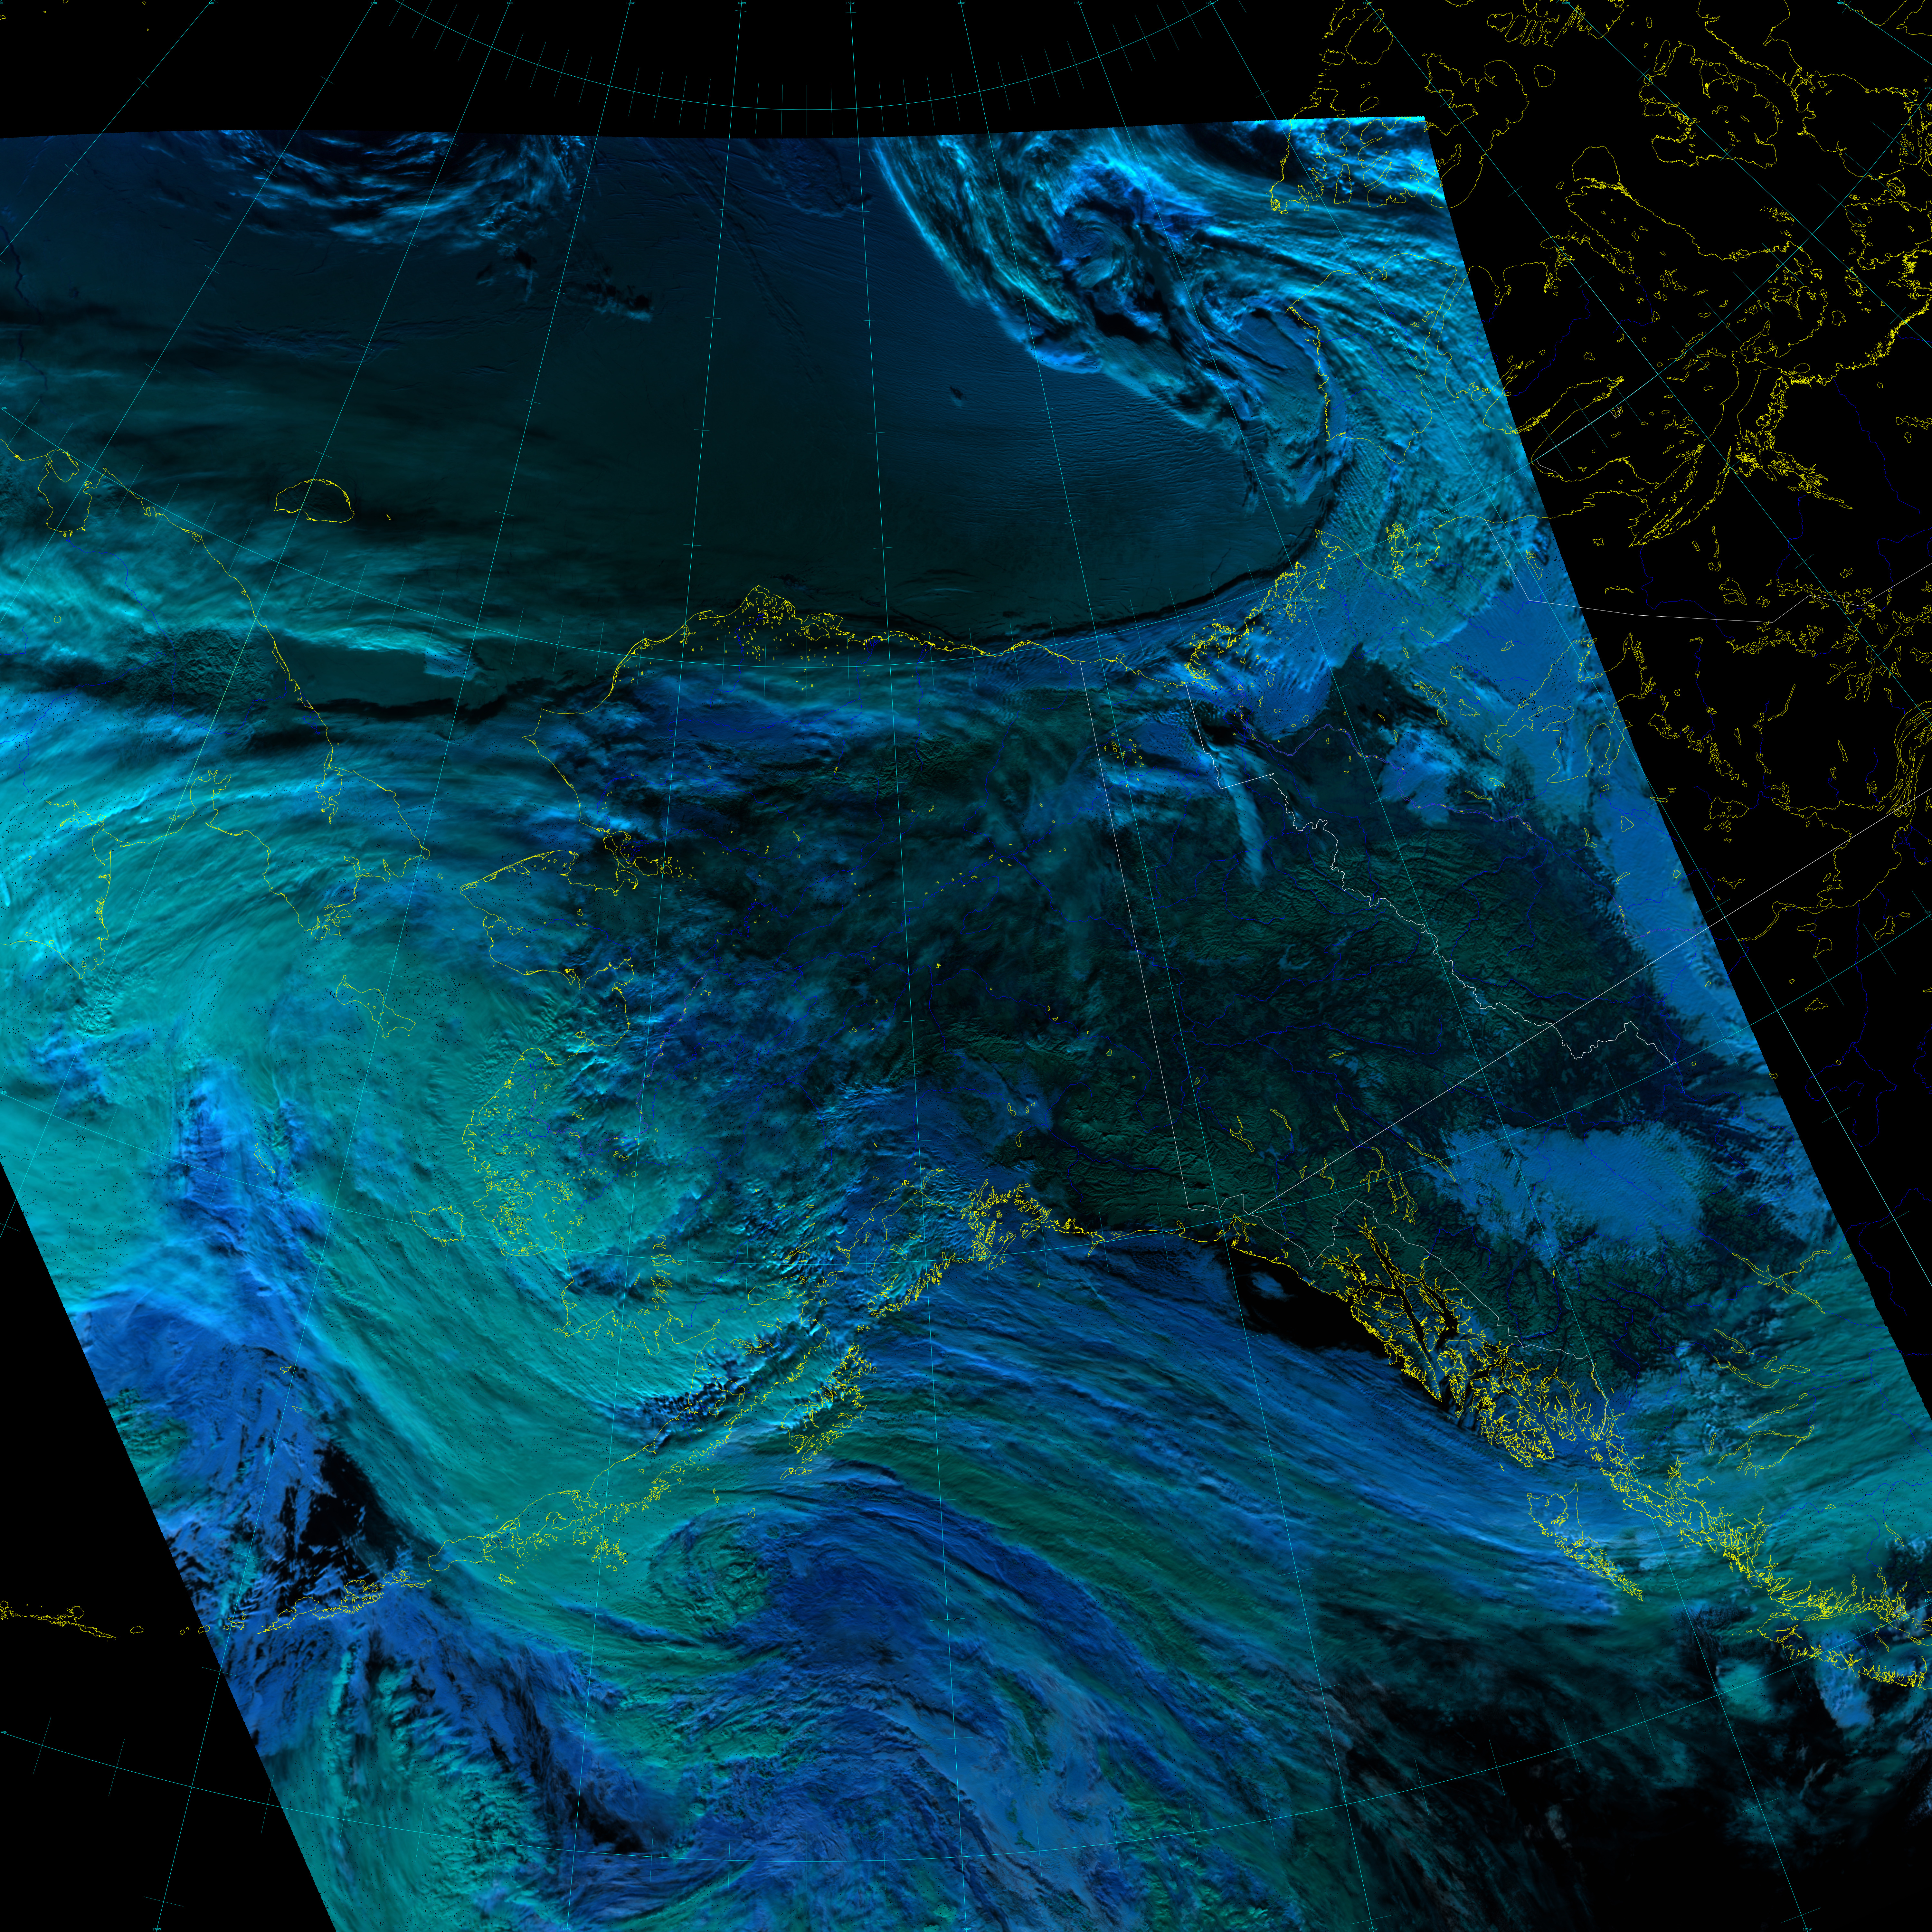Click the 180E longitude label

(510, 3)
